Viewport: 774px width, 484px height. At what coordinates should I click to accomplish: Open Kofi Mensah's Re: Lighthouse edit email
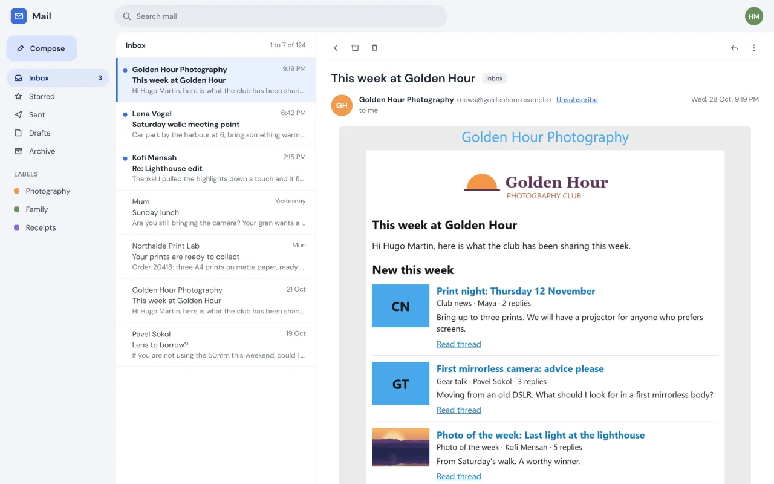pyautogui.click(x=216, y=168)
